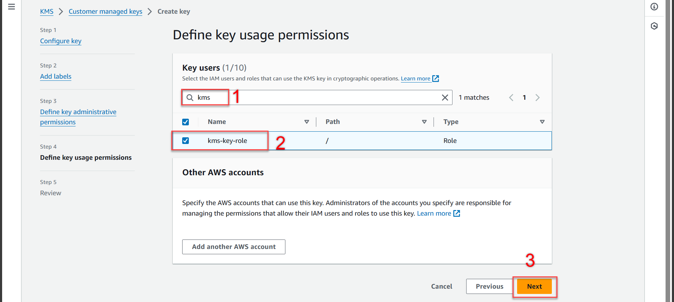
Task: Click the Create key breadcrumb text
Action: (174, 12)
